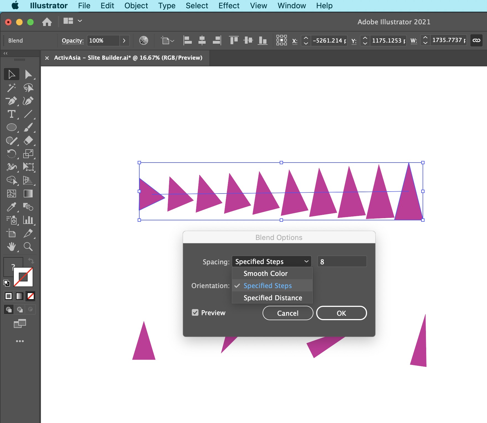Select the Pen tool
487x423 pixels.
[x=11, y=101]
